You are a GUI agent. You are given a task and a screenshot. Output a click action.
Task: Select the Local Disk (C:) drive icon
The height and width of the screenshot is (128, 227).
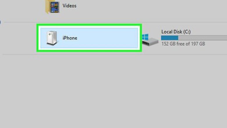point(150,40)
